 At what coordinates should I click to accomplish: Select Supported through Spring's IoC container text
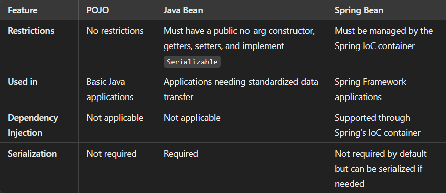pos(377,125)
